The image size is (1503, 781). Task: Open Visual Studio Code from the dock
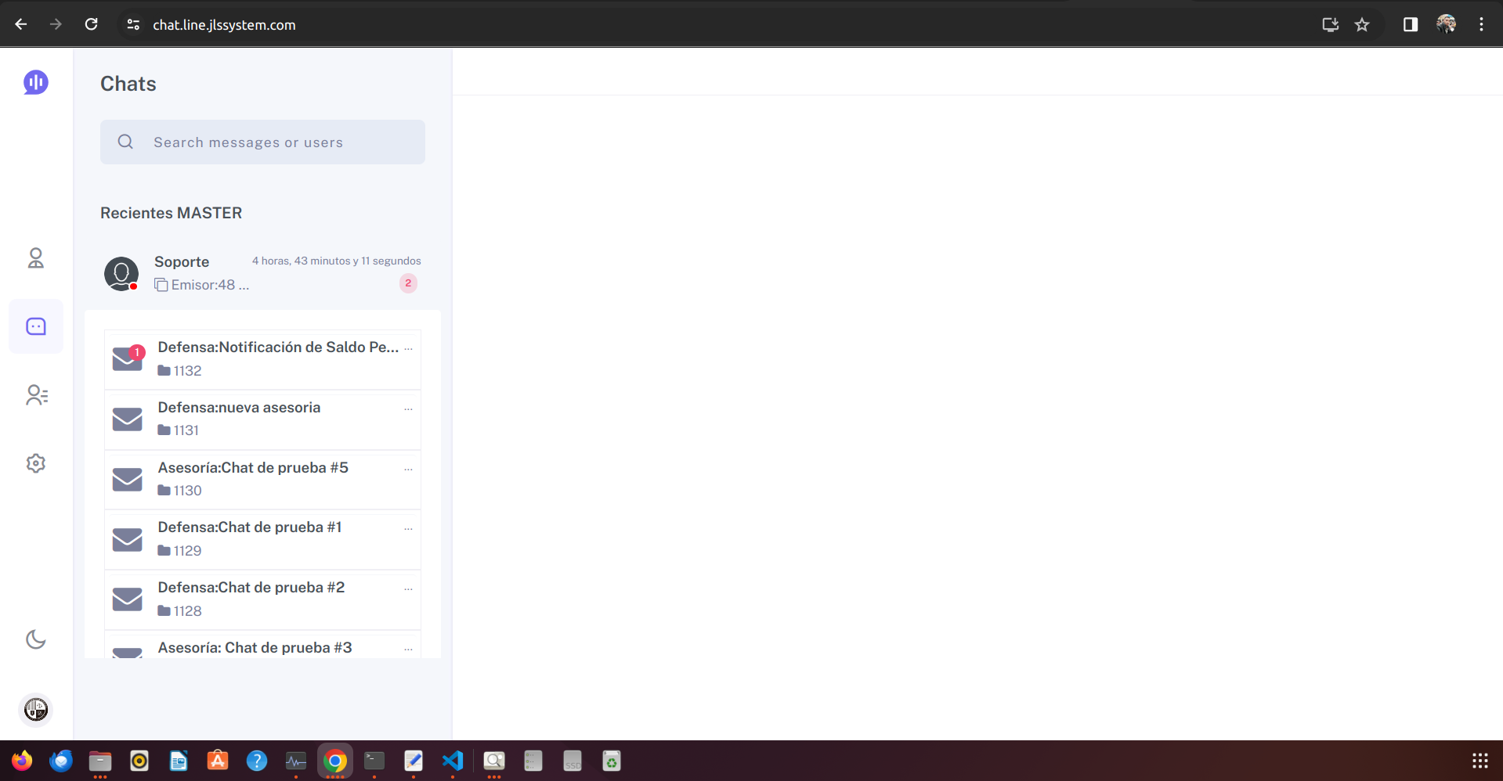click(x=453, y=761)
